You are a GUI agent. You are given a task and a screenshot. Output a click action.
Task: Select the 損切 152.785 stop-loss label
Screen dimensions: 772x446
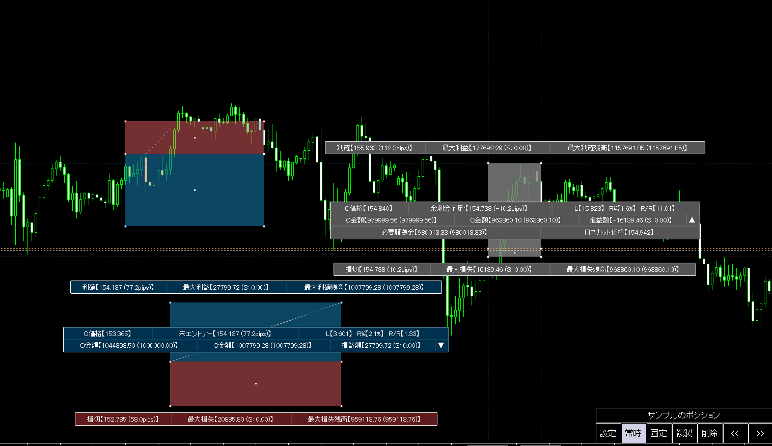(123, 419)
